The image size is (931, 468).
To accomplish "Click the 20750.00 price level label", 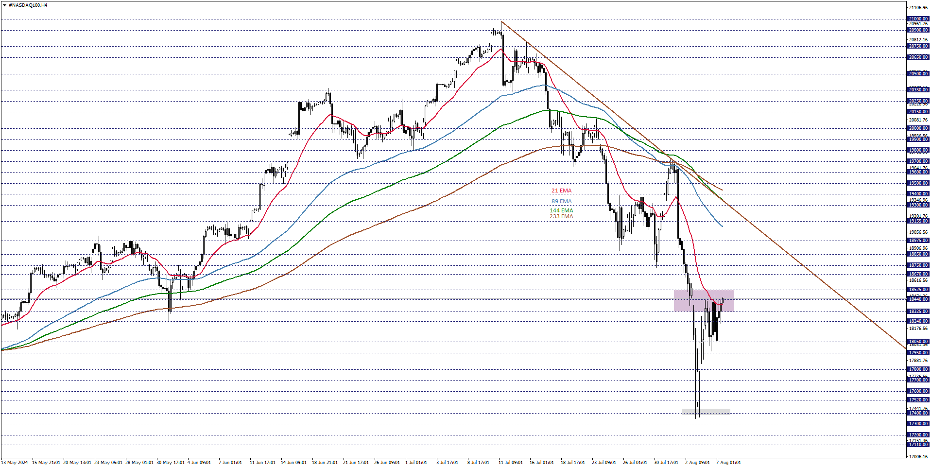I will pyautogui.click(x=918, y=46).
